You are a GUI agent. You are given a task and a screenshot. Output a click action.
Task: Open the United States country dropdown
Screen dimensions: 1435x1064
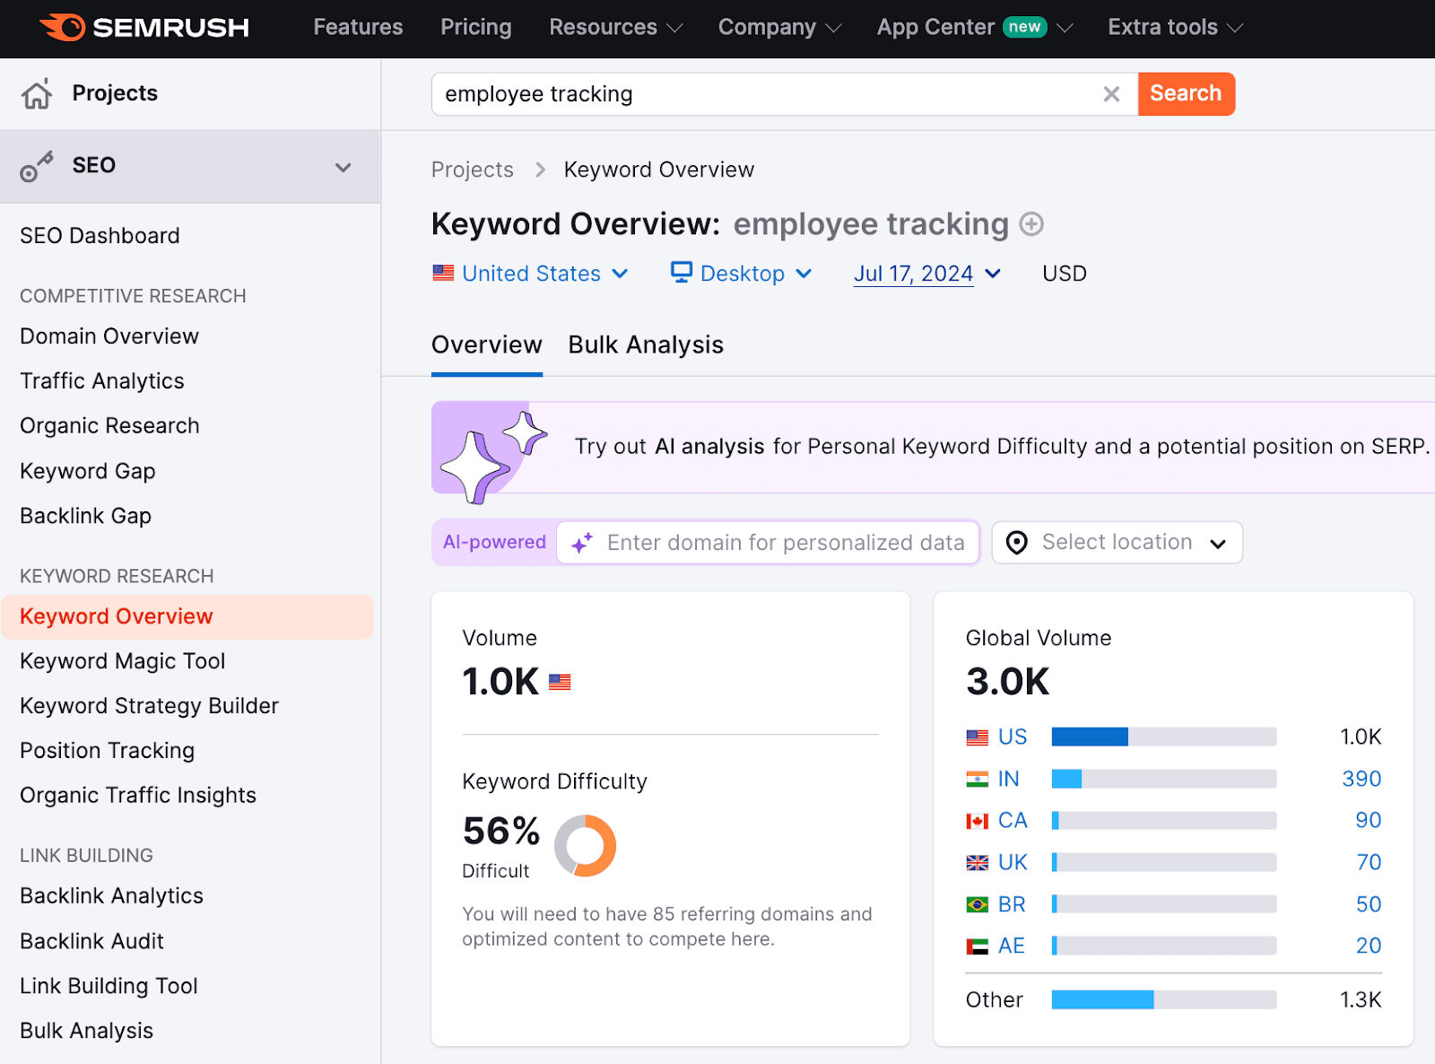[531, 274]
